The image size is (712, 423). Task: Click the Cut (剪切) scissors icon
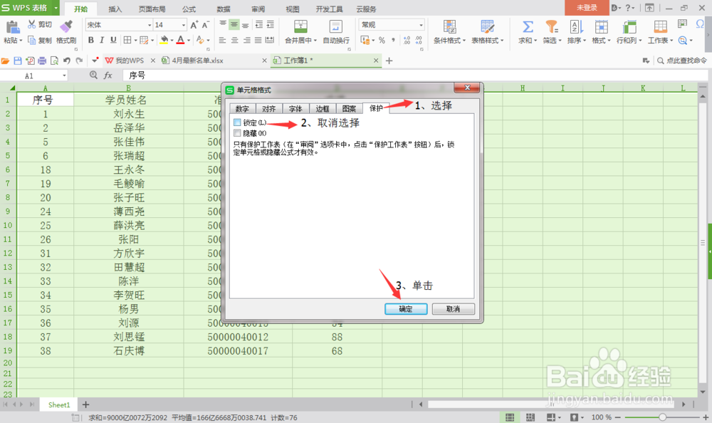pos(32,23)
